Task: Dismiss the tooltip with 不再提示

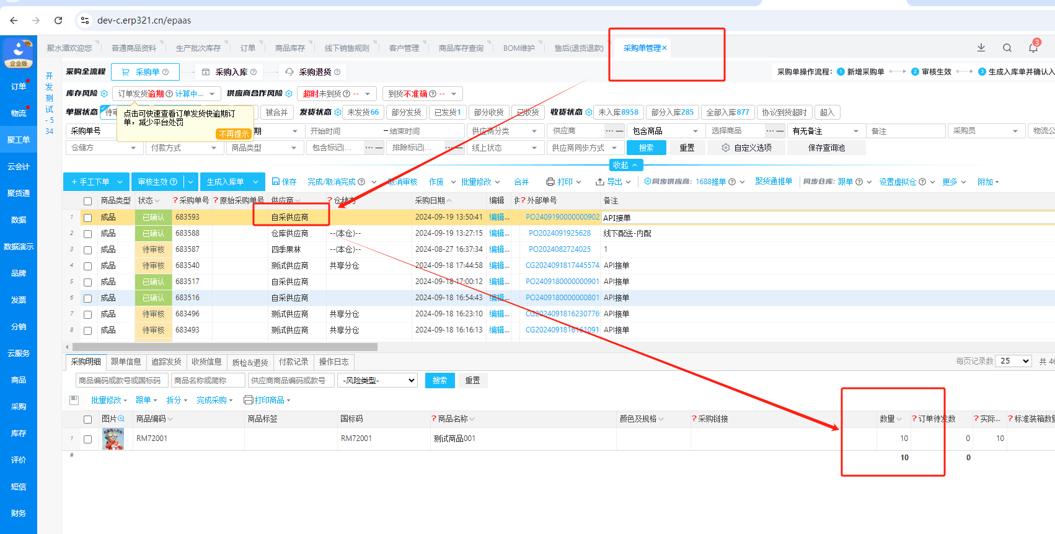Action: pyautogui.click(x=234, y=134)
